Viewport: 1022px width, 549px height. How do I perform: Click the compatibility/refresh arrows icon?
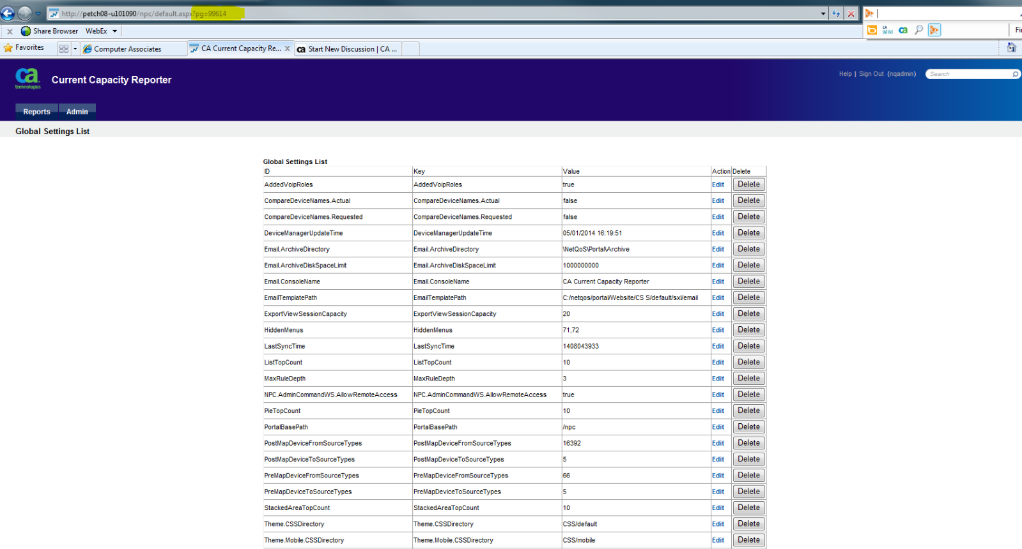point(836,13)
